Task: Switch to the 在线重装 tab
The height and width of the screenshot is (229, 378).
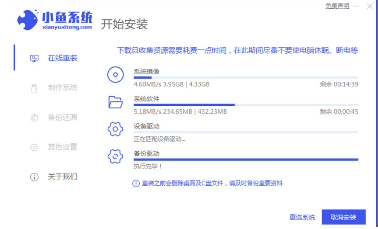Action: pyautogui.click(x=63, y=58)
